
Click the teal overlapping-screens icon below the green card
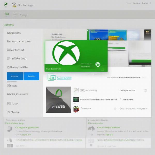pos(52,77)
